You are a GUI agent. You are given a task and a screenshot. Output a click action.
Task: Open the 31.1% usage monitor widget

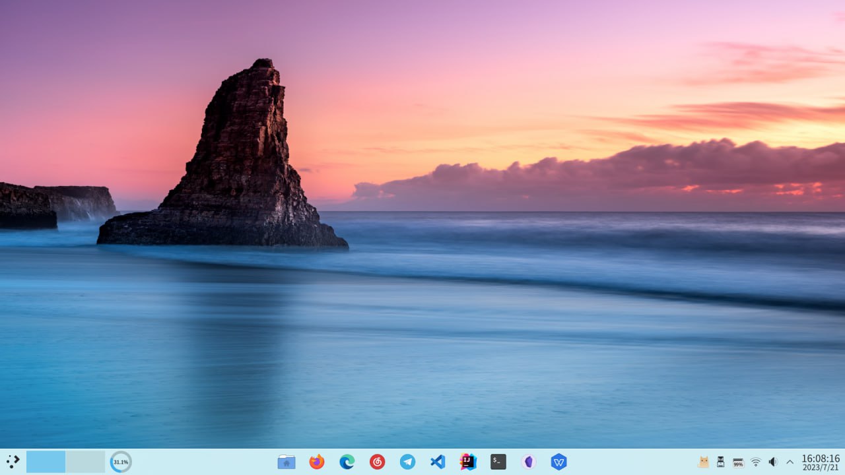(121, 462)
